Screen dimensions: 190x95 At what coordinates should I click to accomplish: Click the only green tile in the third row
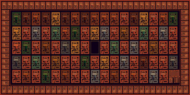point(26,48)
